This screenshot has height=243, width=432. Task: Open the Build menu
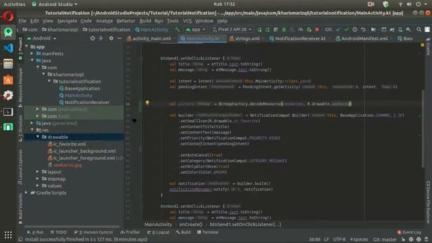(145, 21)
